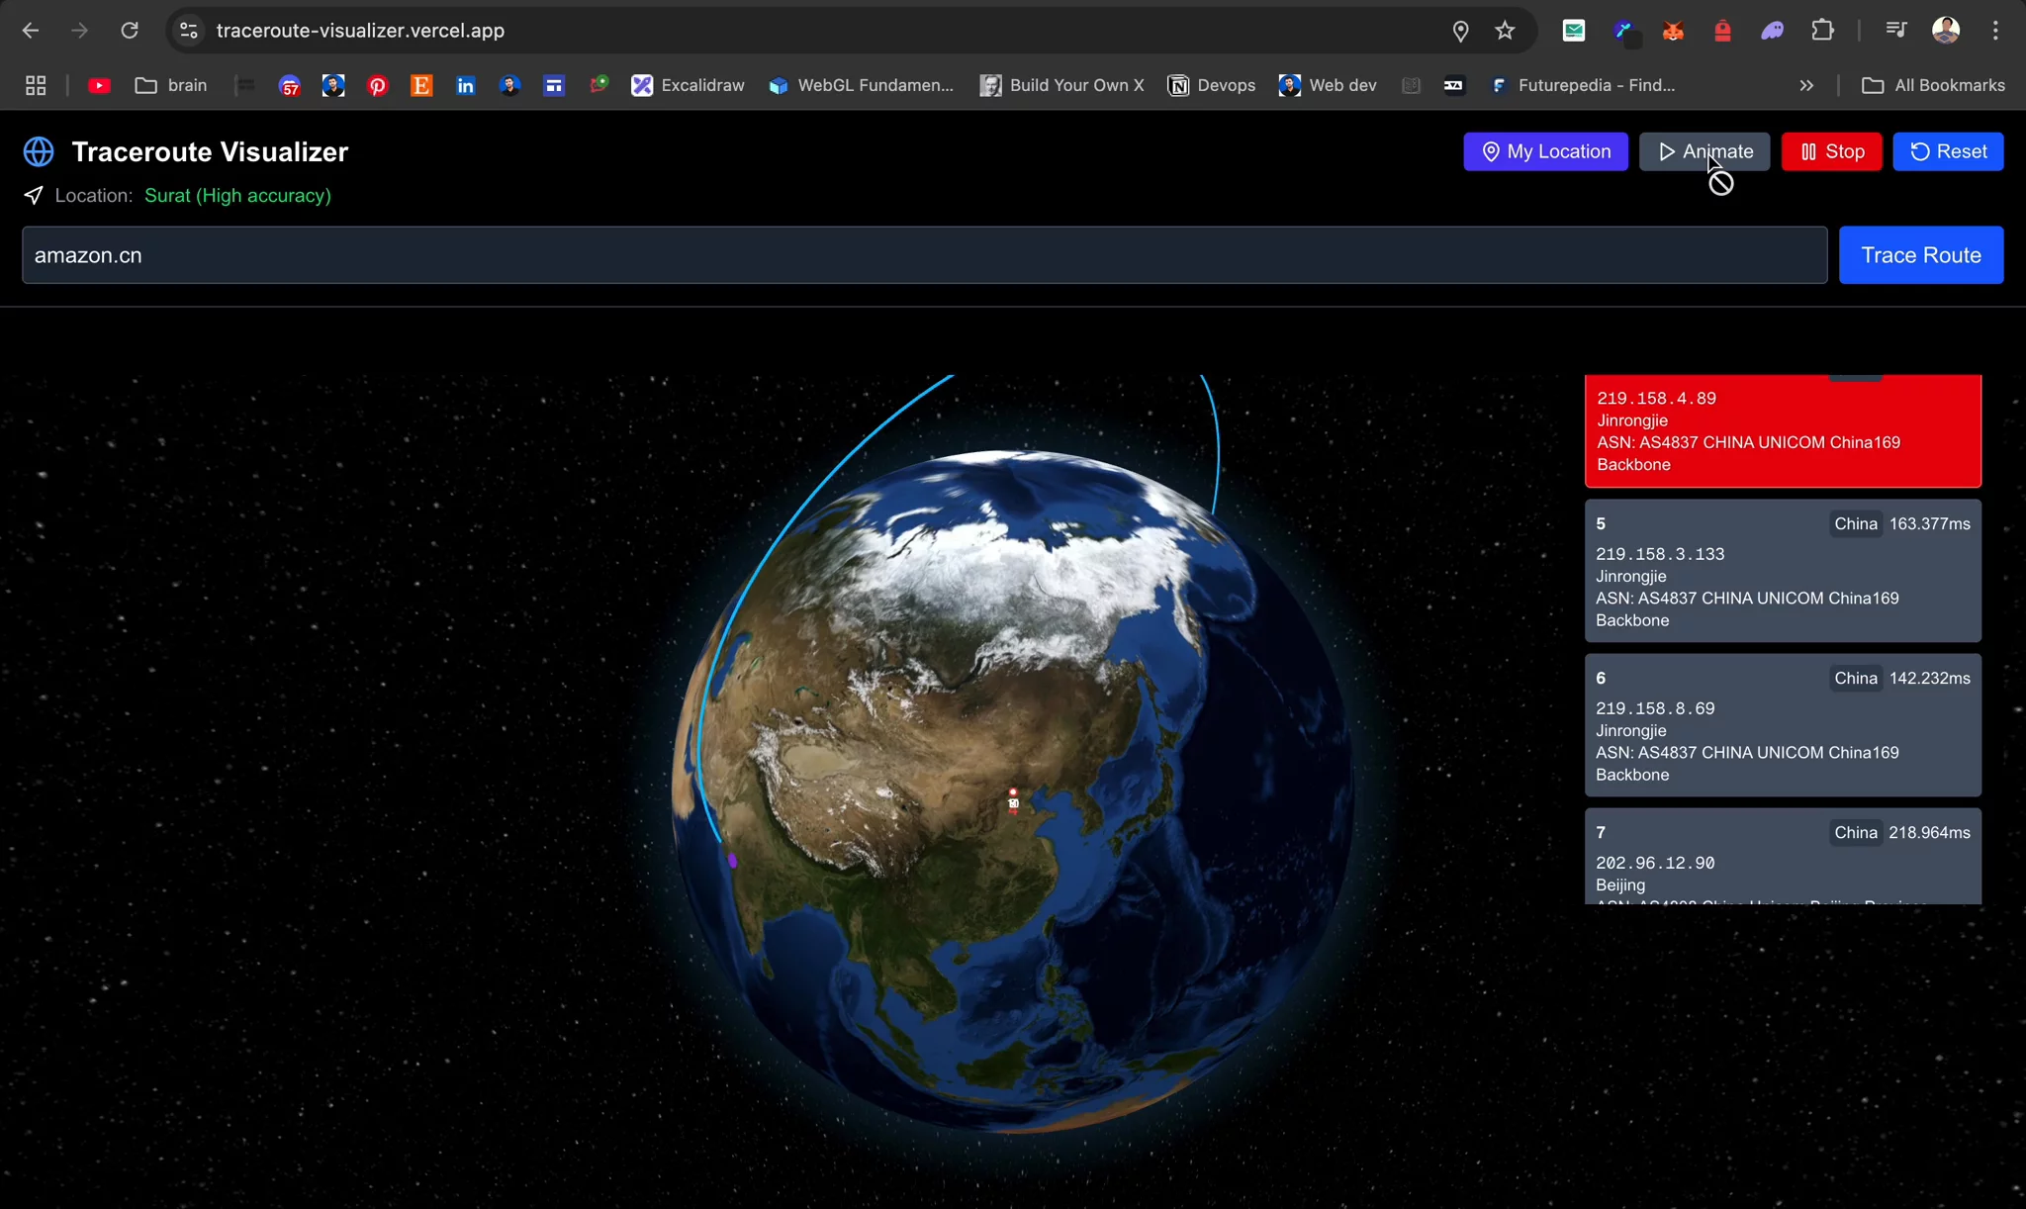2026x1209 pixels.
Task: Open the MetaMask fox extension
Action: pos(1674,31)
